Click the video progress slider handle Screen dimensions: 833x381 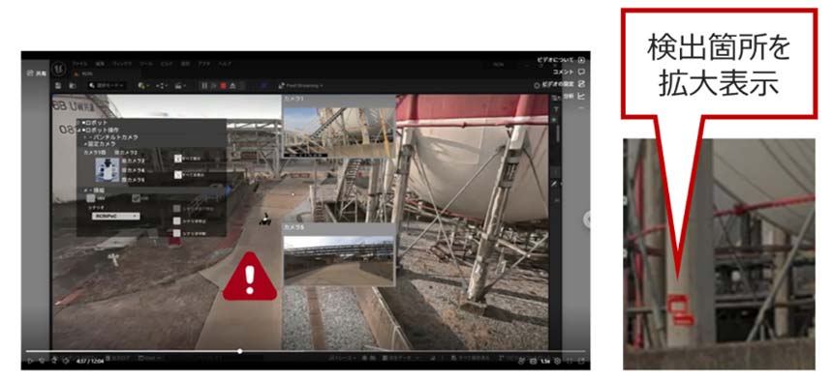[240, 351]
